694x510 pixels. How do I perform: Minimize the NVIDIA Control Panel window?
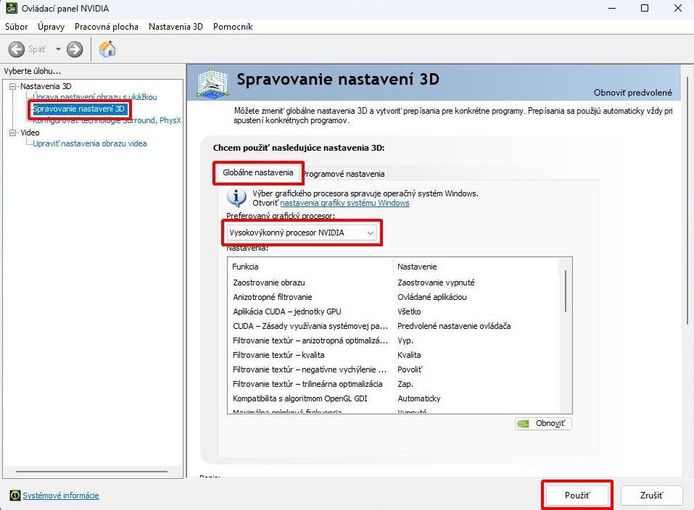point(612,9)
